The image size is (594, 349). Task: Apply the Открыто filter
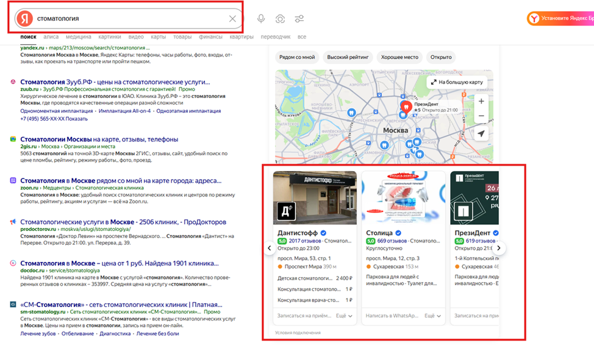(x=441, y=57)
